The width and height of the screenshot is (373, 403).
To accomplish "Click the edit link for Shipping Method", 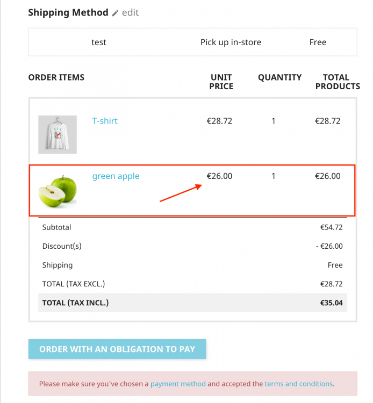I will point(130,12).
